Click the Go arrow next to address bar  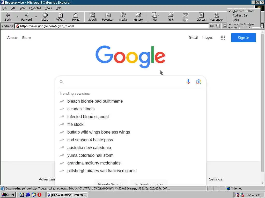tap(212, 26)
